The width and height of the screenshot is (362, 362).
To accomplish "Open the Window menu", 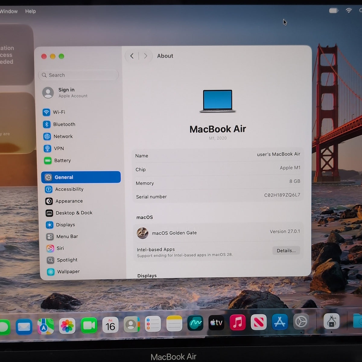I will pyautogui.click(x=8, y=11).
